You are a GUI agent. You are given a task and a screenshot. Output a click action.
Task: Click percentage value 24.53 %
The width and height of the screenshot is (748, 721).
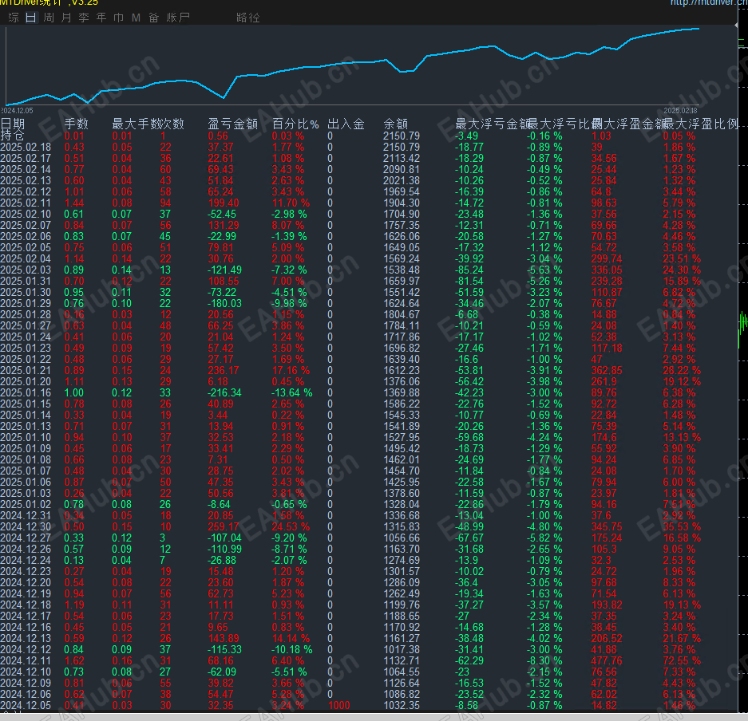click(x=291, y=526)
